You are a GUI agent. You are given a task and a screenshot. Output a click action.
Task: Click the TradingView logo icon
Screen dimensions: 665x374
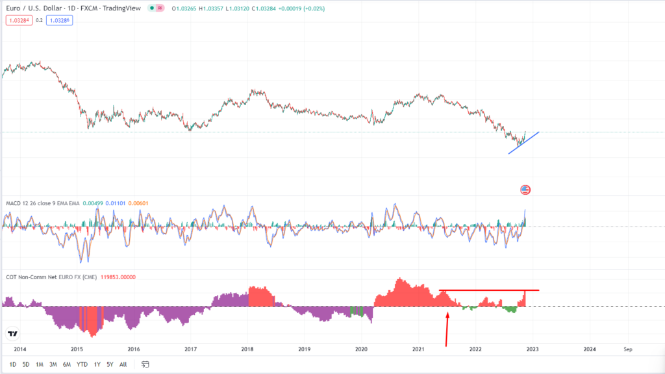pyautogui.click(x=12, y=334)
